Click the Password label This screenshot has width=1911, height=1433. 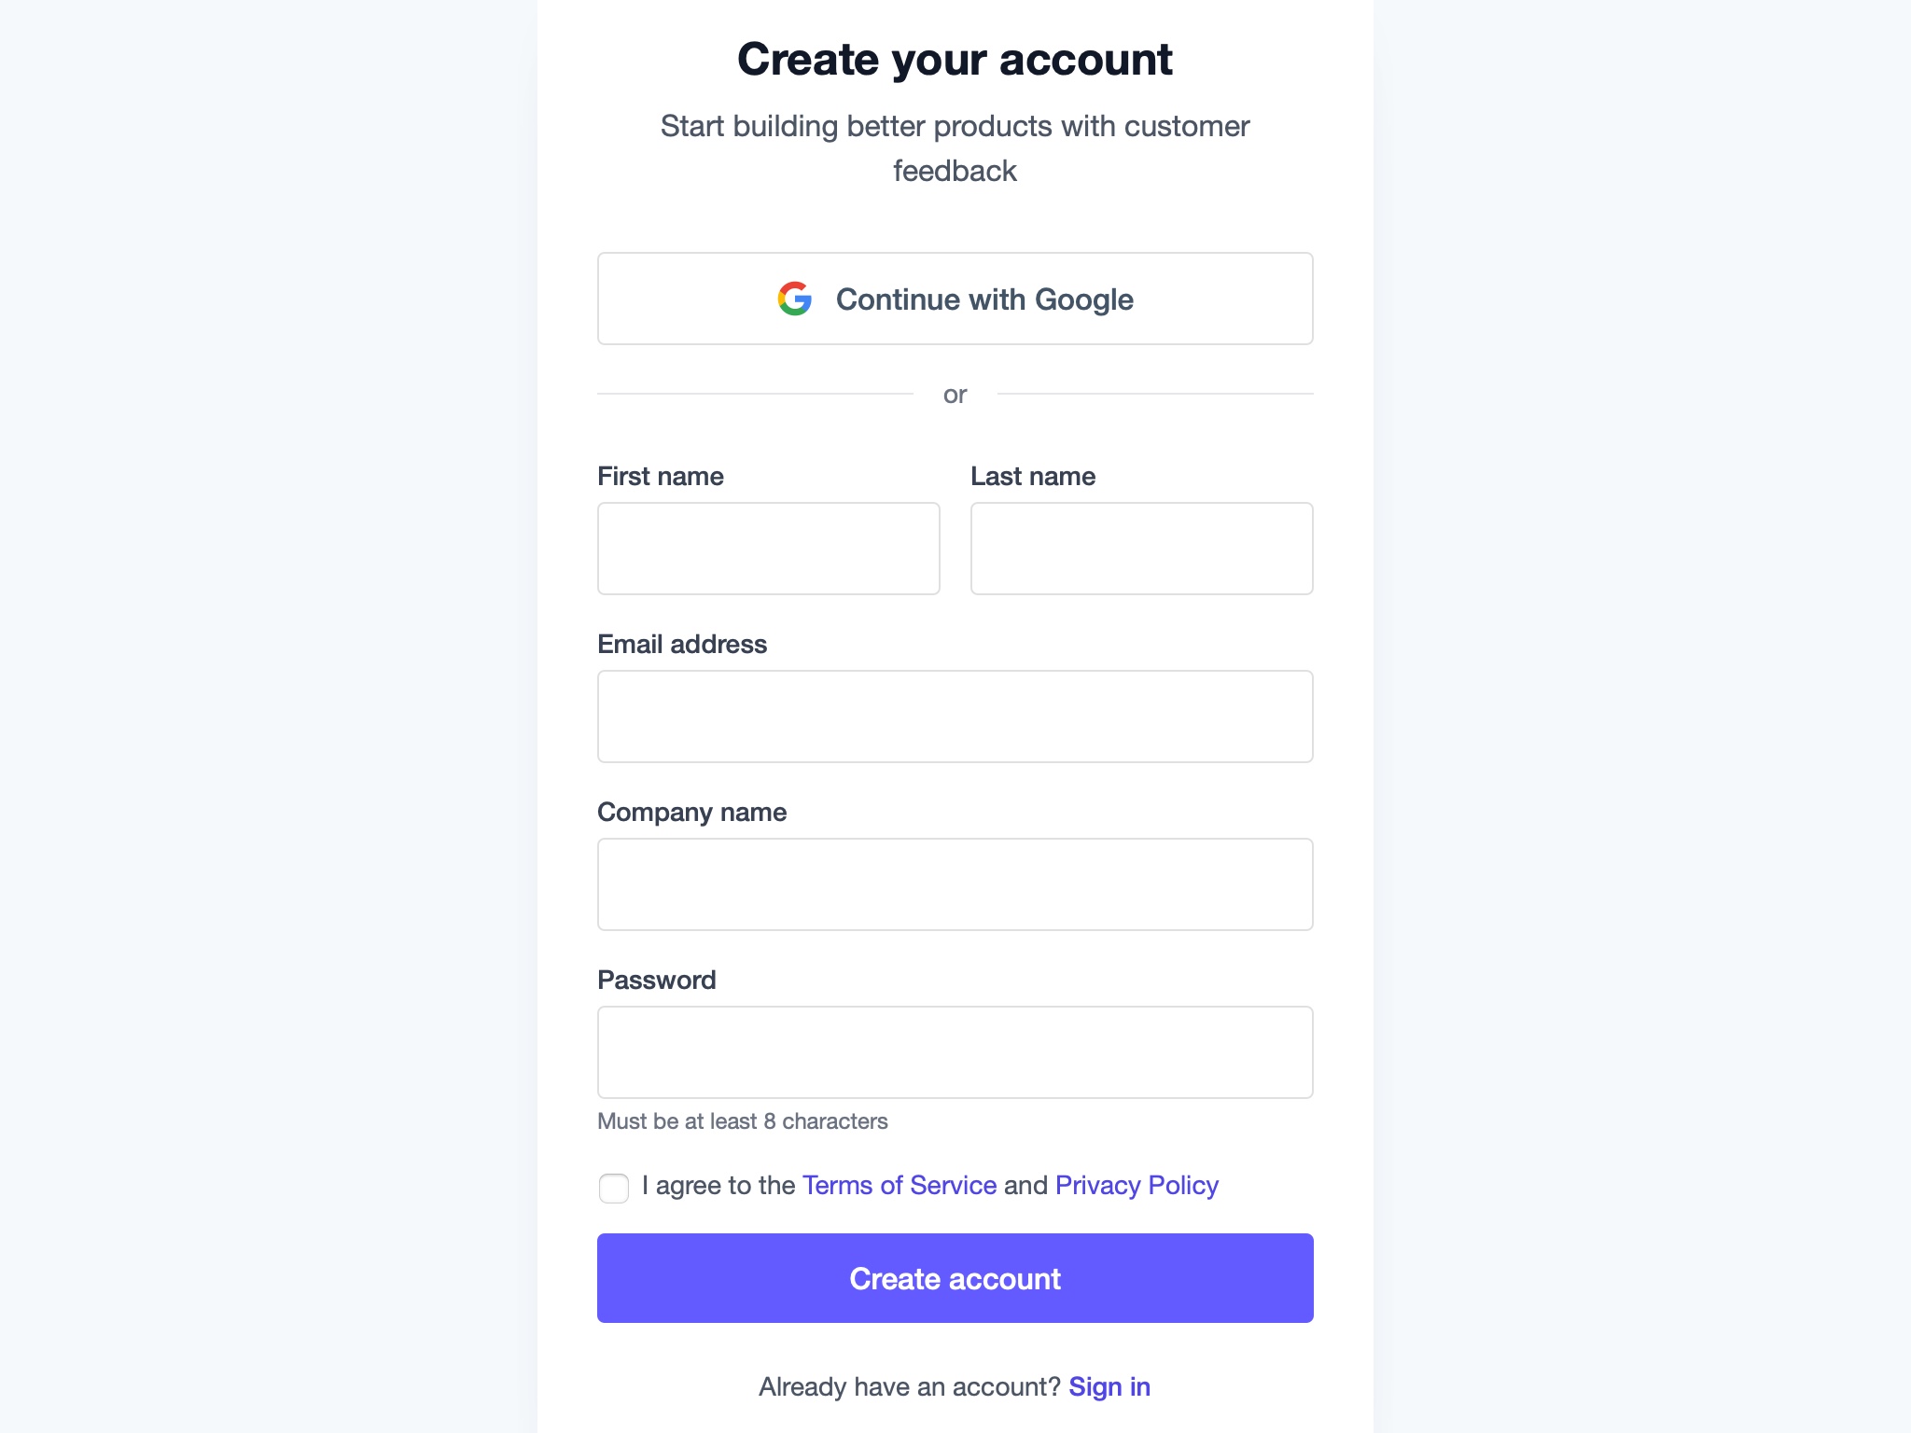[x=656, y=980]
